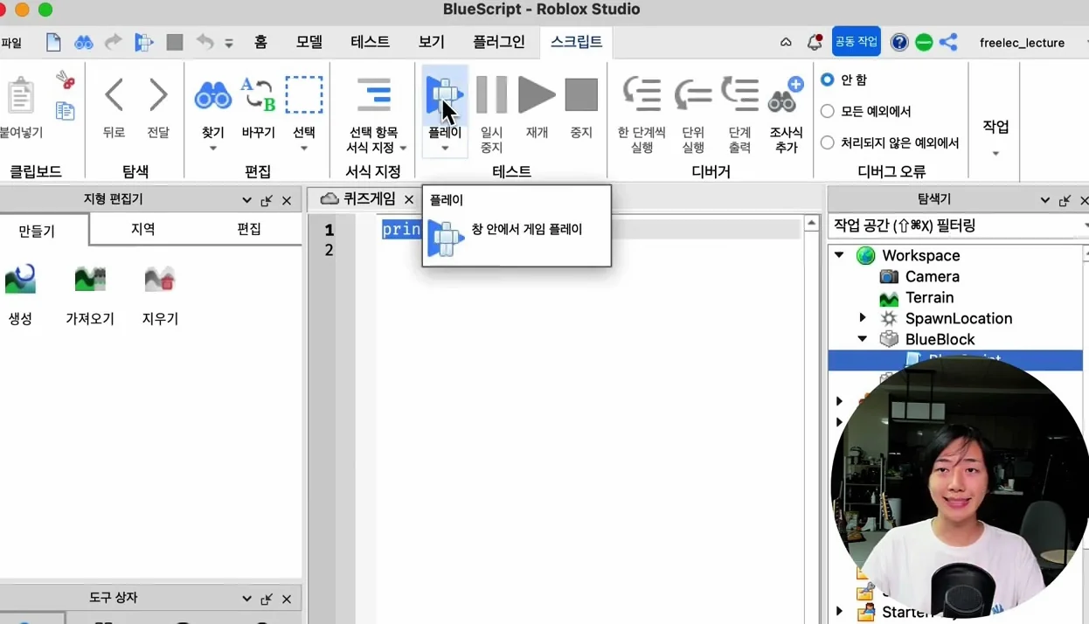Screen dimensions: 1089x624
Task: Click the Step Out (단계 출력) icon
Action: (x=739, y=94)
